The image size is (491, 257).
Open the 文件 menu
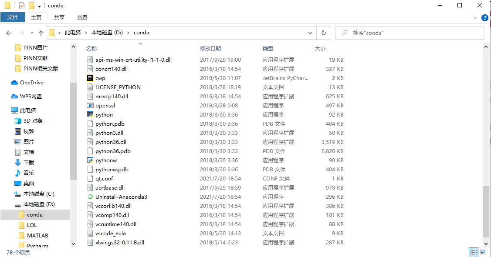click(13, 17)
